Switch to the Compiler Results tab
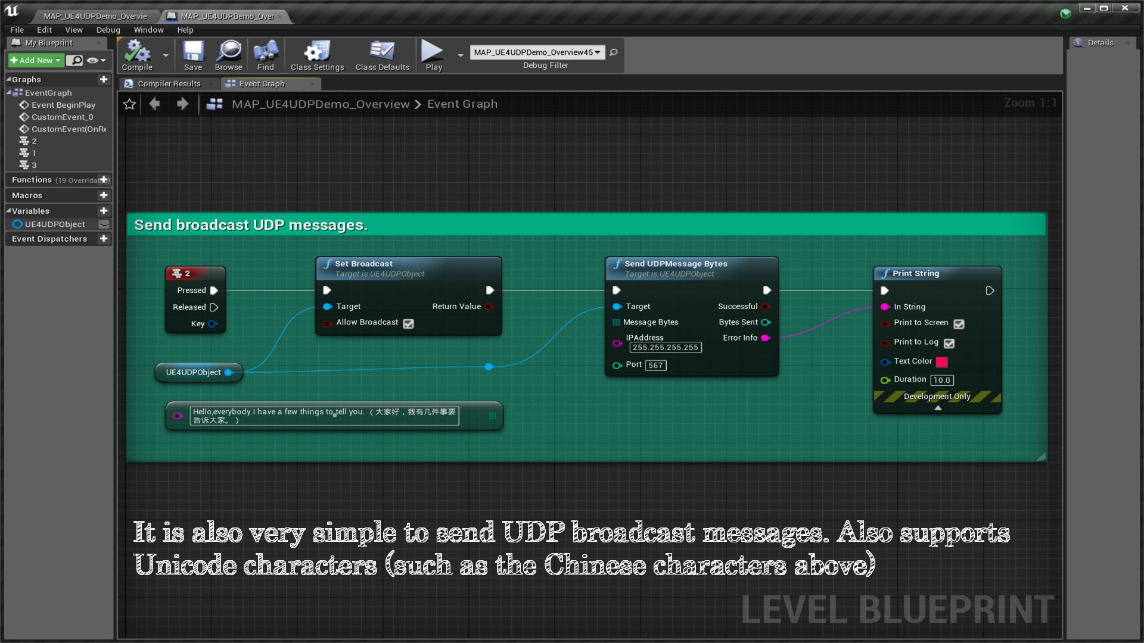 (169, 83)
